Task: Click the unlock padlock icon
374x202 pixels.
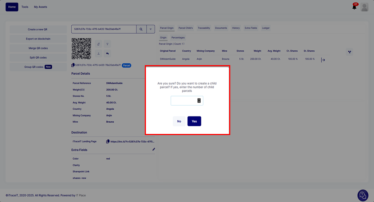Action: (x=98, y=44)
